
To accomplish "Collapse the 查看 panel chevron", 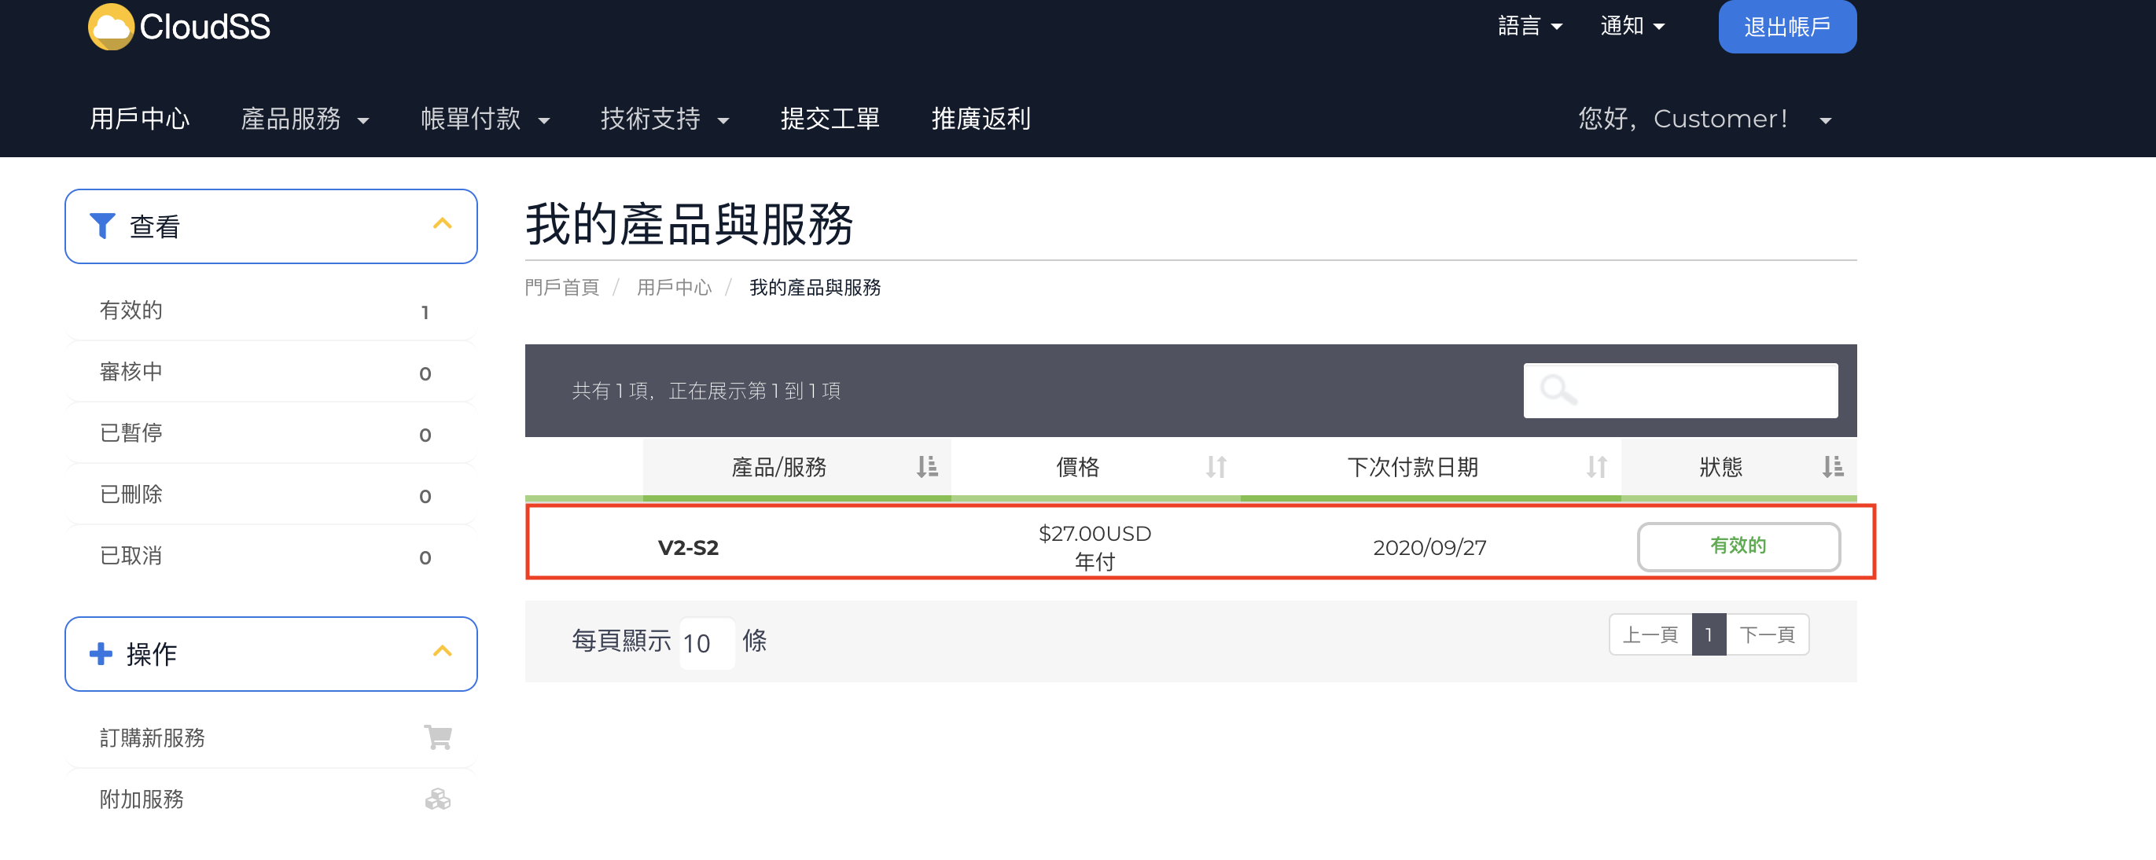I will pyautogui.click(x=442, y=224).
